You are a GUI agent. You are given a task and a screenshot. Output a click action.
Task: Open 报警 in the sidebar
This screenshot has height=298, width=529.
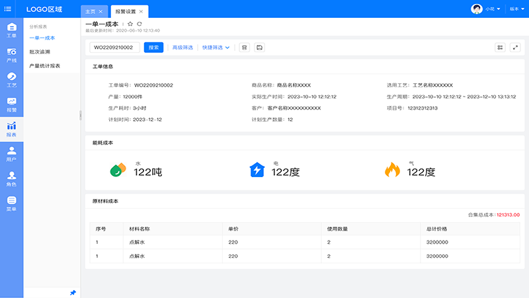click(11, 104)
